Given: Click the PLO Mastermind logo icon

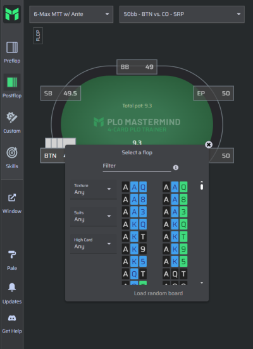Looking at the screenshot, I should pyautogui.click(x=12, y=15).
